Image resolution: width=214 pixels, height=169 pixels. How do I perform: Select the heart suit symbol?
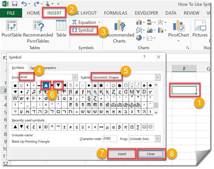[15, 92]
